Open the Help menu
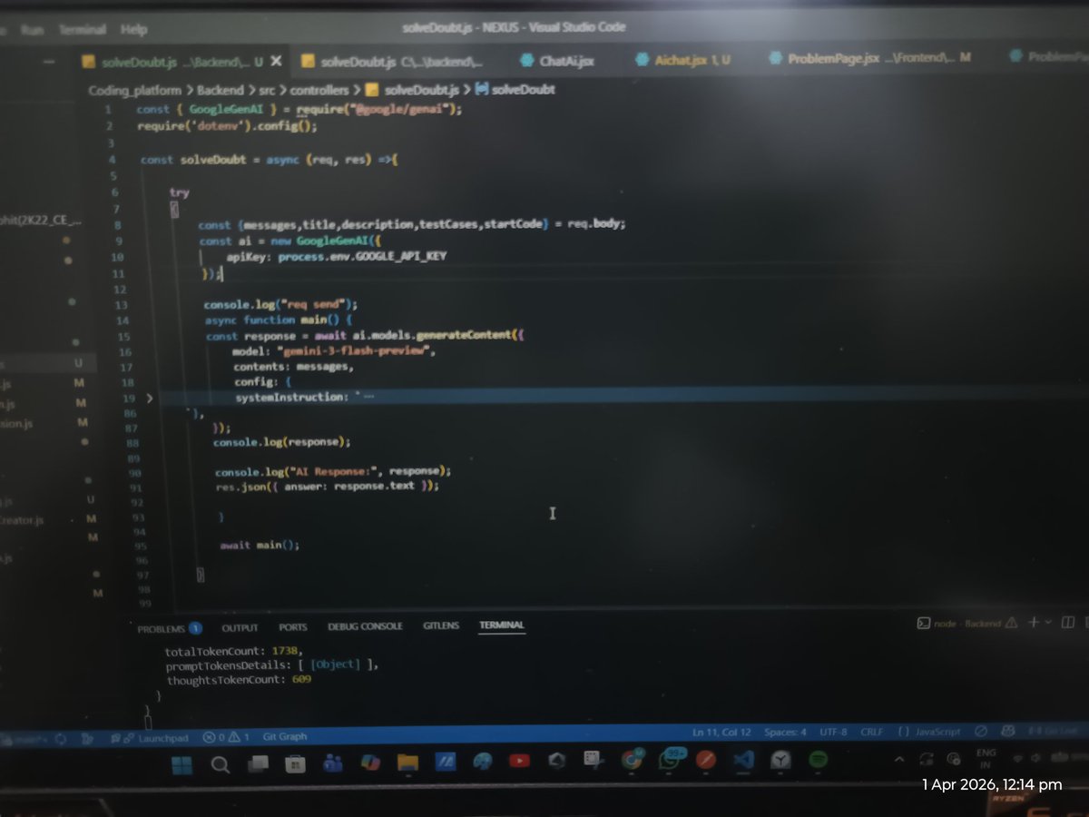Image resolution: width=1089 pixels, height=817 pixels. [x=133, y=29]
